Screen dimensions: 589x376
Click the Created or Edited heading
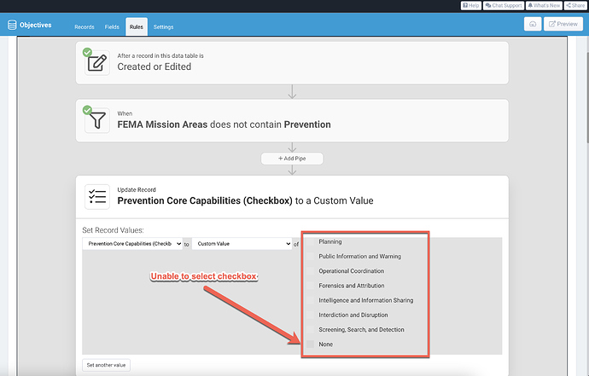[x=154, y=67]
